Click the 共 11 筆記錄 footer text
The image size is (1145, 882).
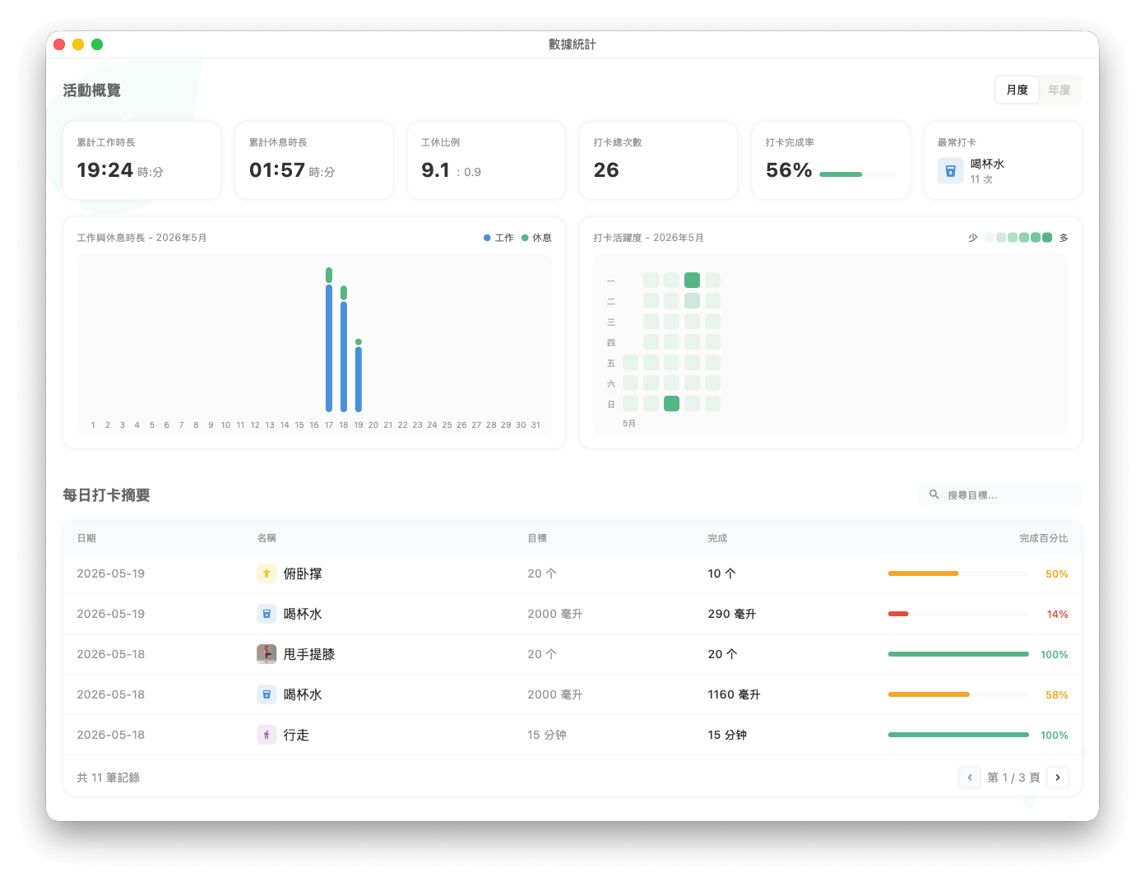pyautogui.click(x=109, y=778)
